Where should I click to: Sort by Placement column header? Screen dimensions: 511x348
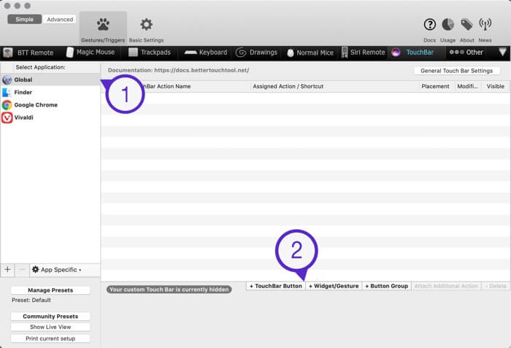(x=435, y=86)
